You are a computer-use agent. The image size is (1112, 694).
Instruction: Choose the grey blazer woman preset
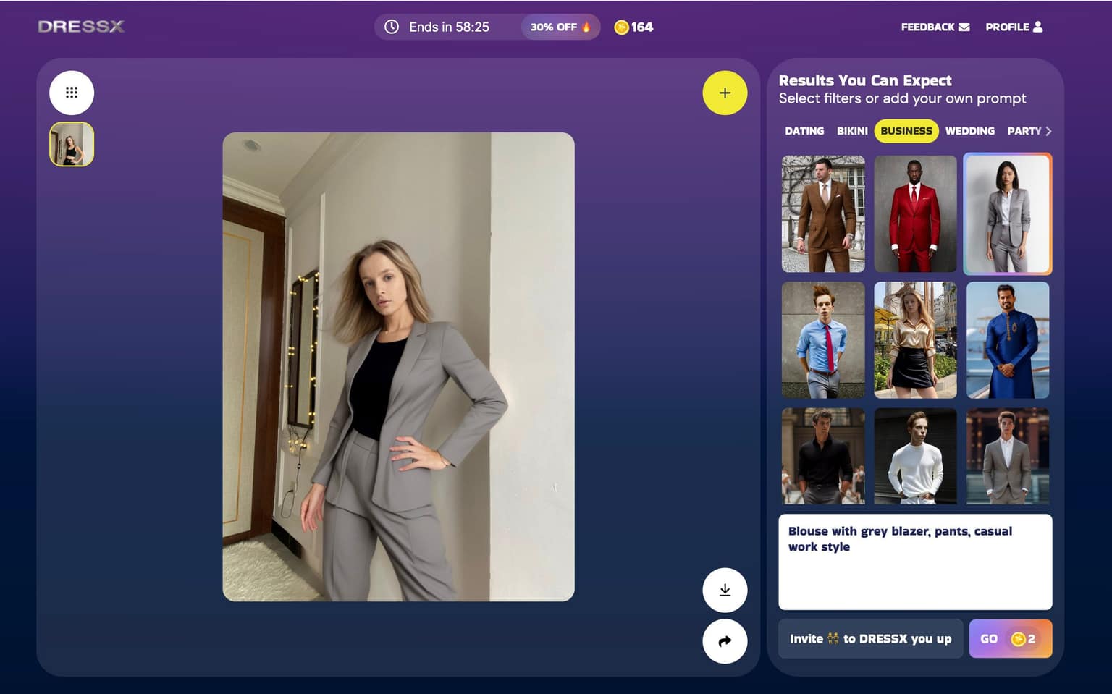[1008, 214]
